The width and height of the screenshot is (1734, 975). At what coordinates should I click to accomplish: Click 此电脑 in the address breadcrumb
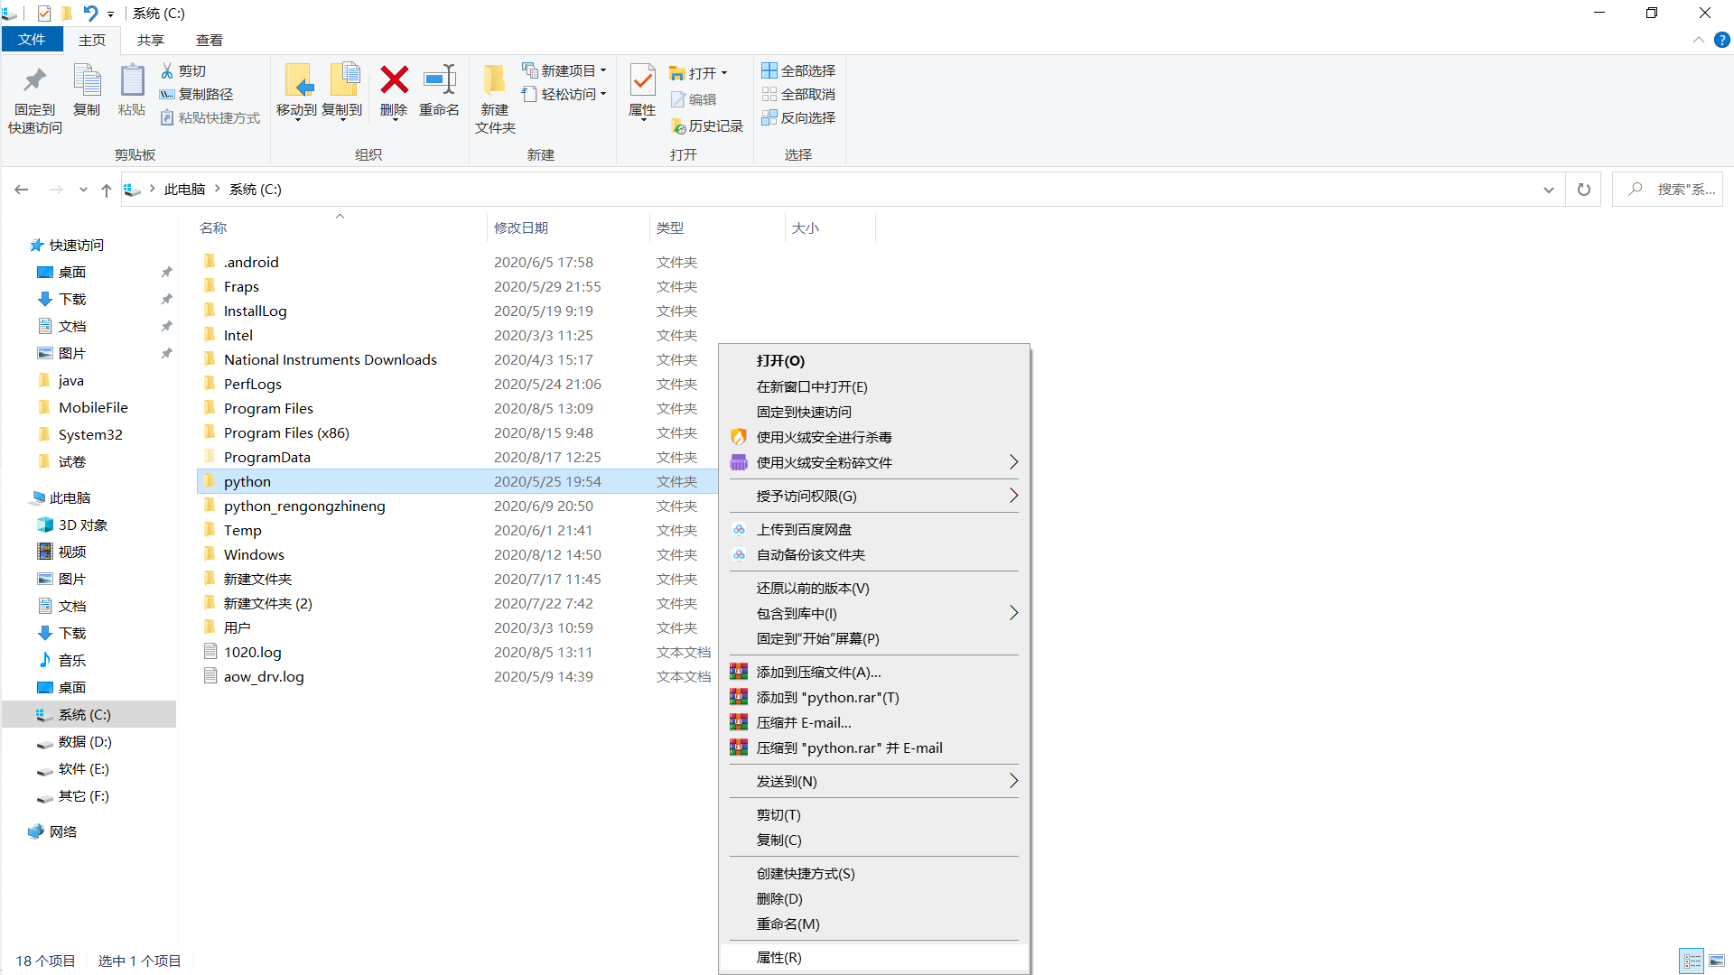184,190
